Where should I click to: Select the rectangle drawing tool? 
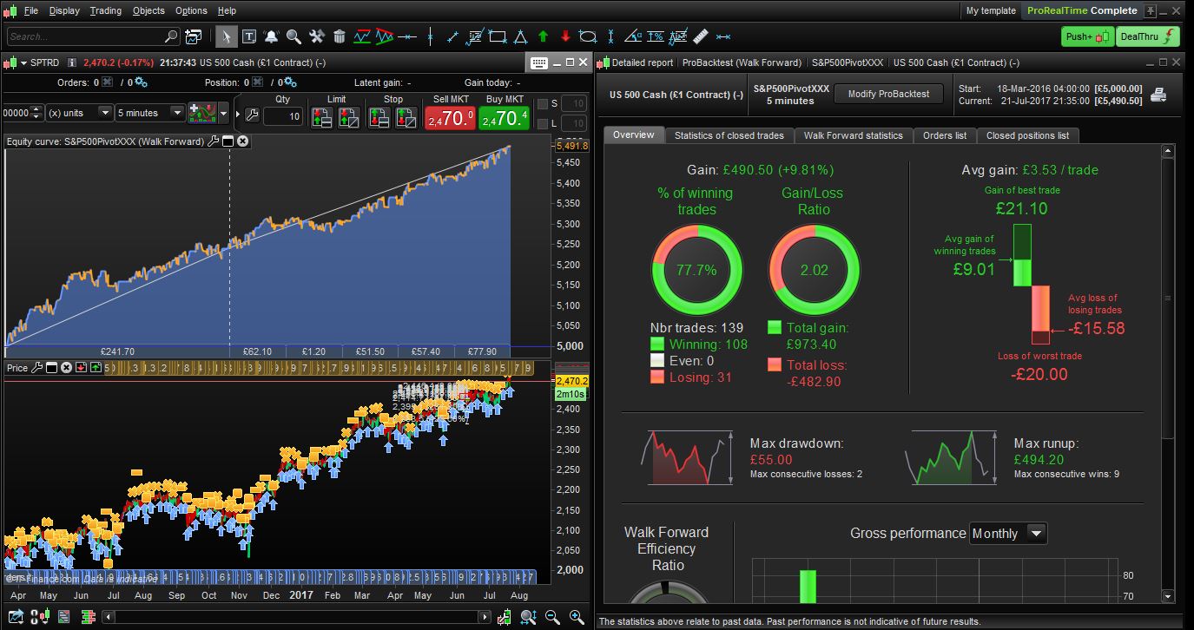click(498, 36)
